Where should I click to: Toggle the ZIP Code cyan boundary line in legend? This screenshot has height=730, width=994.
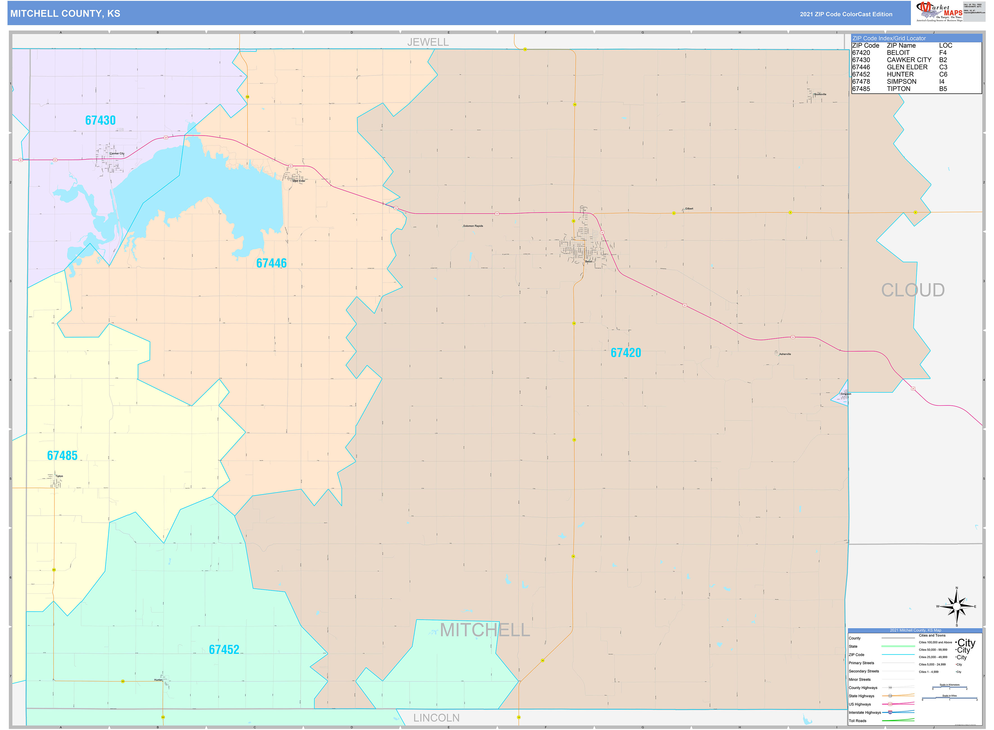(x=898, y=655)
